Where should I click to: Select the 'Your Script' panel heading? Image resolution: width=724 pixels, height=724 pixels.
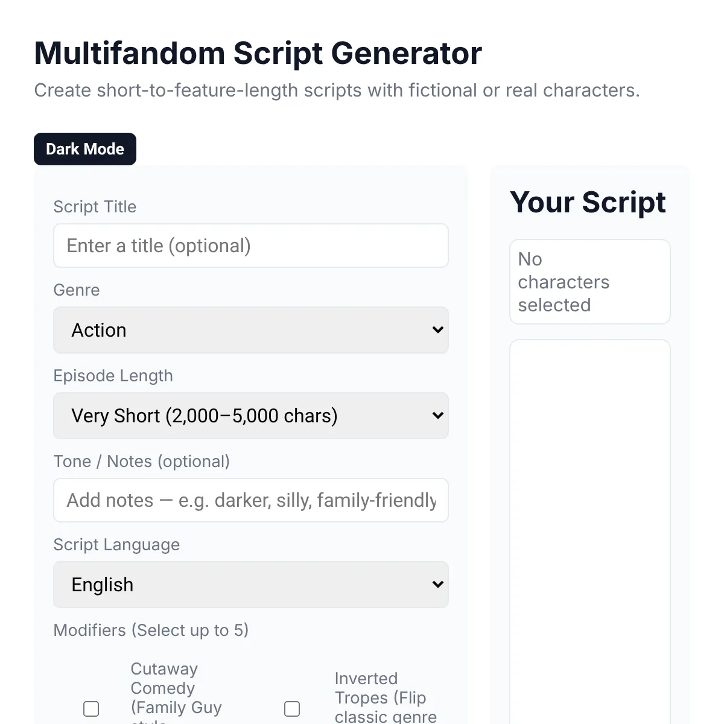click(588, 202)
